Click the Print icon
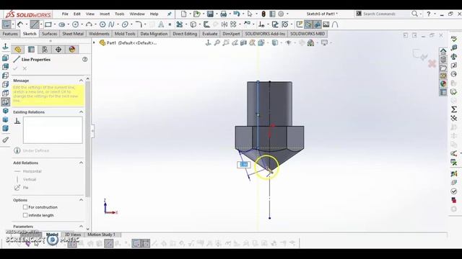Screen dimensions: 462x259 223,14
